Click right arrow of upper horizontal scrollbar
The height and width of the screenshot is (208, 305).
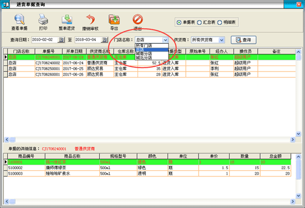click(x=293, y=140)
